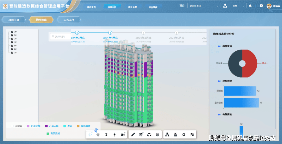
Task: Toggle the 安装完成 checkbox
Action: click(x=48, y=134)
